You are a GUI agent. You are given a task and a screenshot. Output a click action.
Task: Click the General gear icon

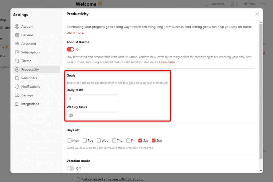[x=17, y=35]
